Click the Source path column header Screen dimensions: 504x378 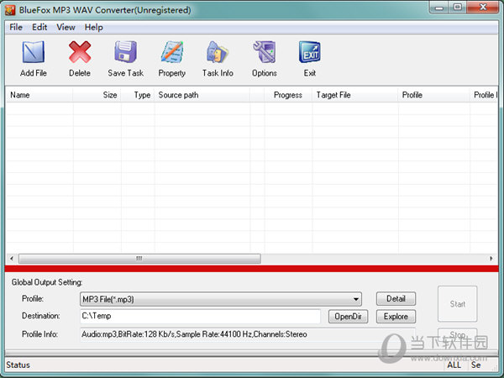202,95
